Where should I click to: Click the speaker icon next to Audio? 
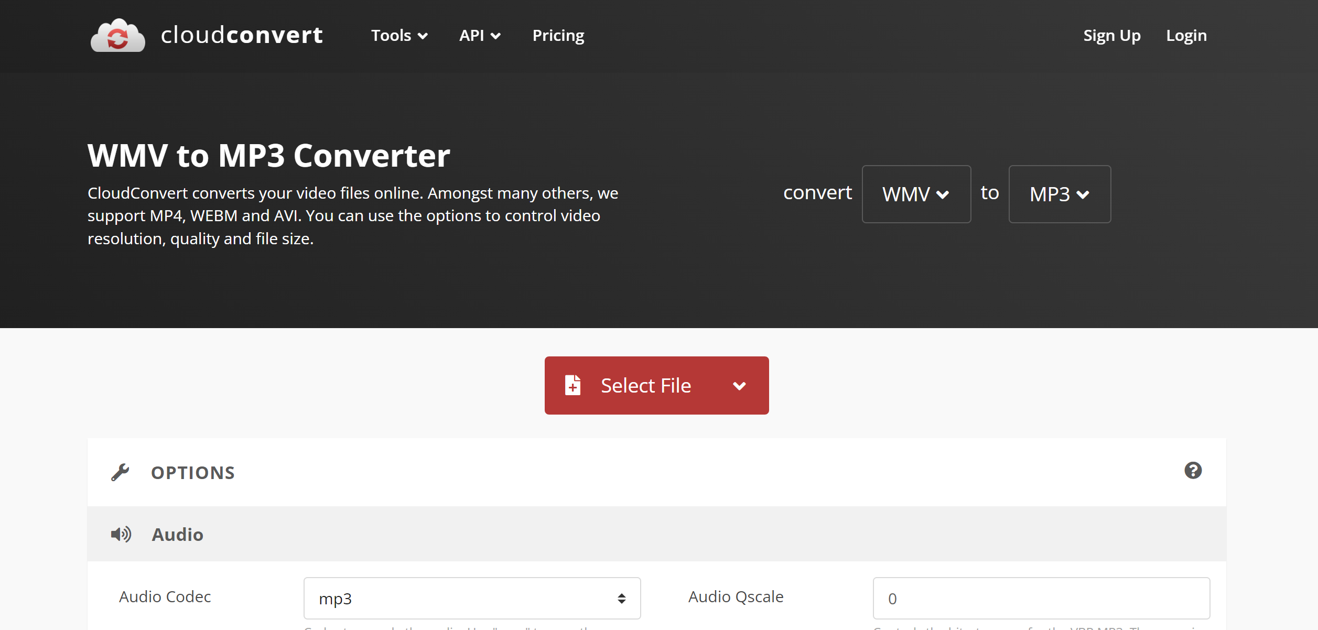[x=121, y=534]
